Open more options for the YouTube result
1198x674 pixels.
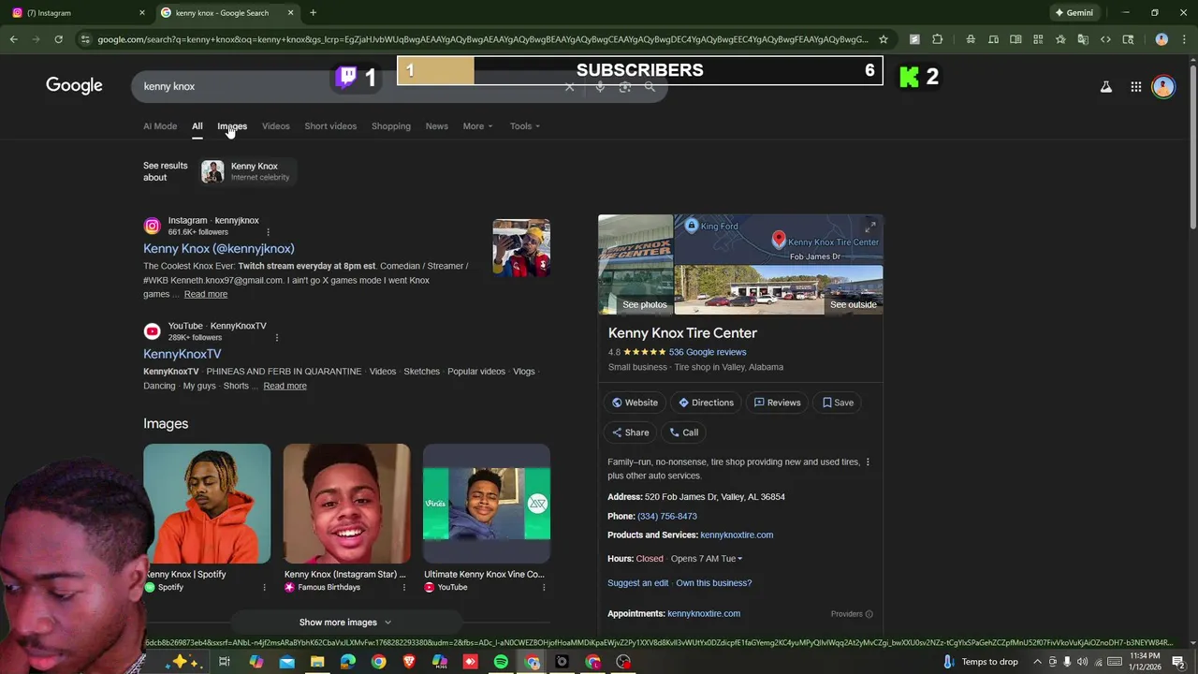tap(276, 337)
